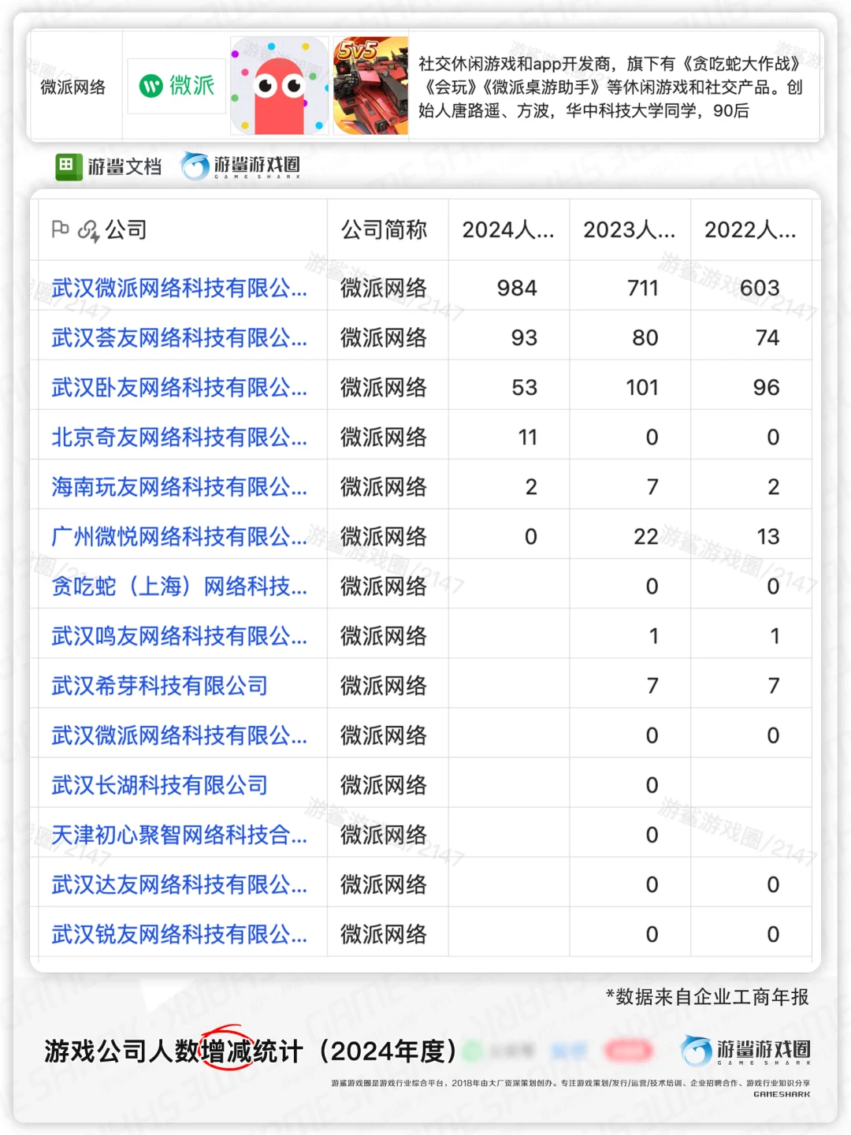Open the 武汉长湖科技有限公司 link
The height and width of the screenshot is (1135, 851).
(x=160, y=785)
